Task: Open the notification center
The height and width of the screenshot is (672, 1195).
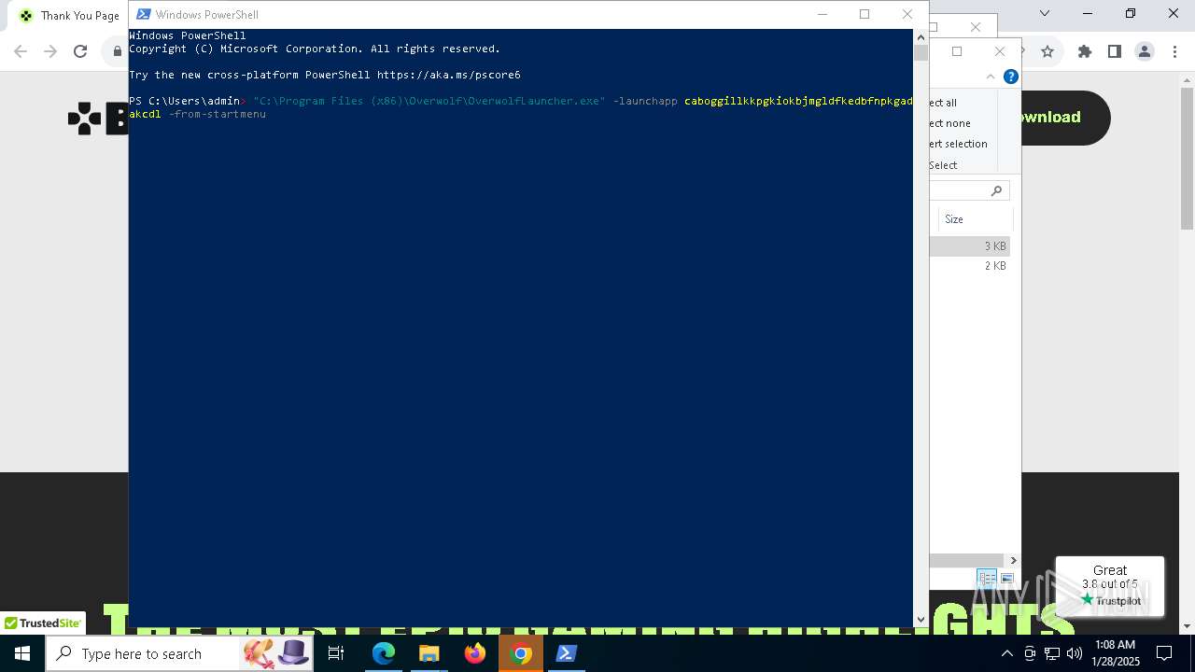Action: tap(1165, 653)
